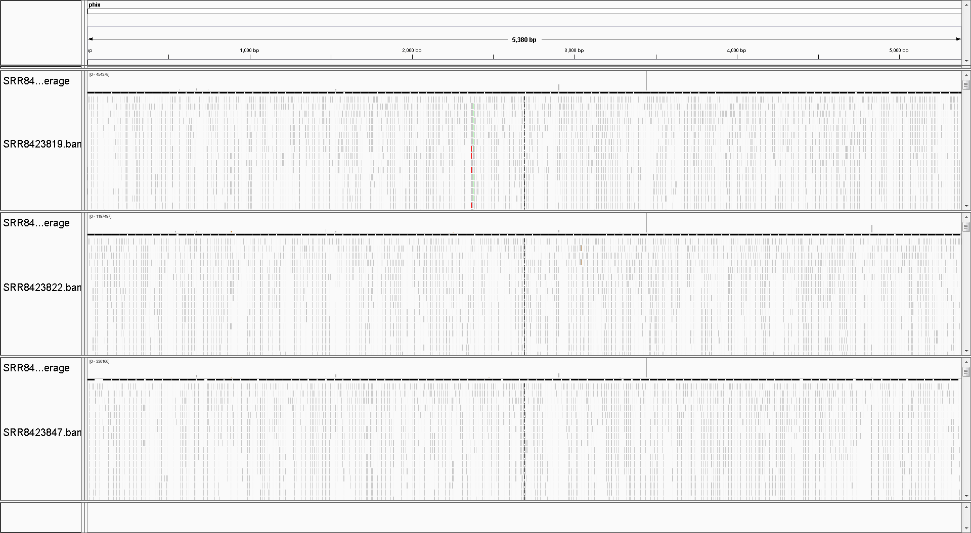Image resolution: width=971 pixels, height=533 pixels.
Task: Click scroll-down arrow of SRR8423847 panel
Action: [966, 496]
